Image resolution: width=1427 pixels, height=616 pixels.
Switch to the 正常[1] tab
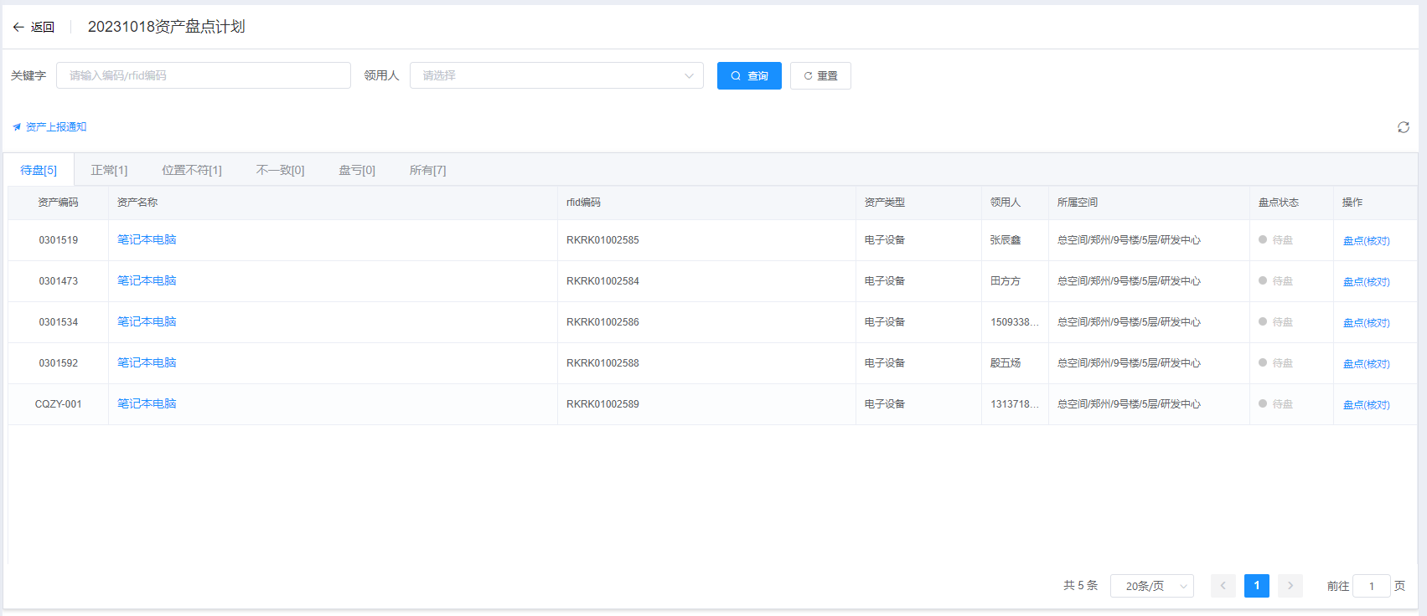(x=109, y=170)
